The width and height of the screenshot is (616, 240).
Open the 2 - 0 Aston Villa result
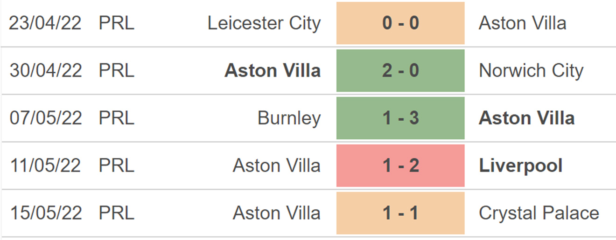point(400,71)
